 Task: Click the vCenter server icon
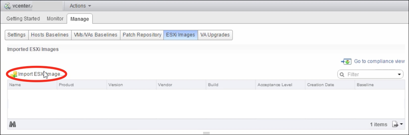(x=7, y=6)
